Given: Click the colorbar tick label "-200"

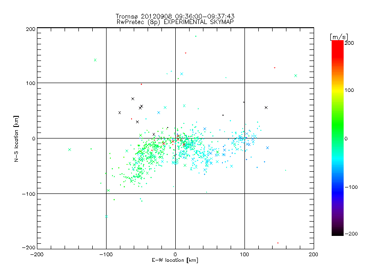Looking at the screenshot, I should 351,234.
